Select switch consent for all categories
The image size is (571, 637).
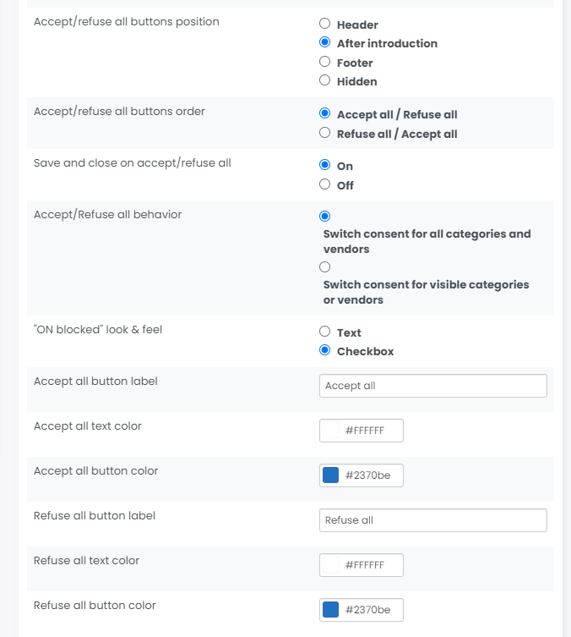tap(325, 217)
